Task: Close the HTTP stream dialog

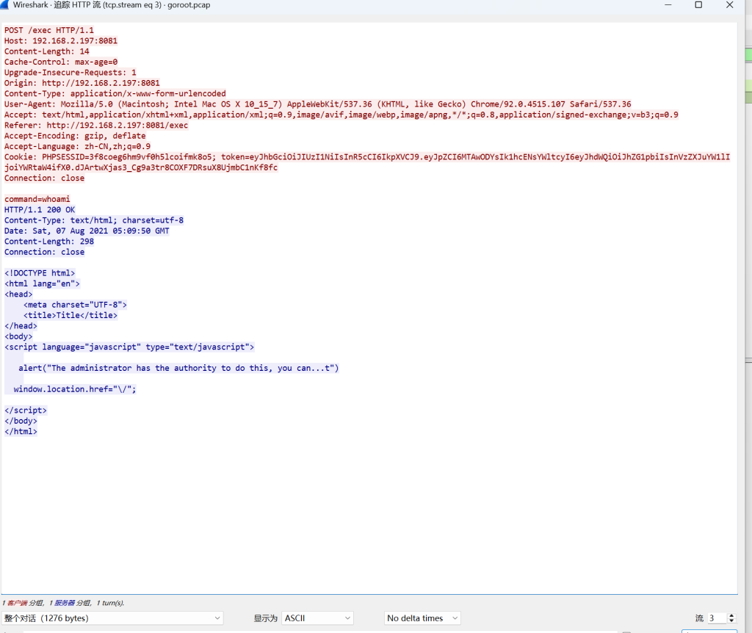Action: (x=730, y=5)
